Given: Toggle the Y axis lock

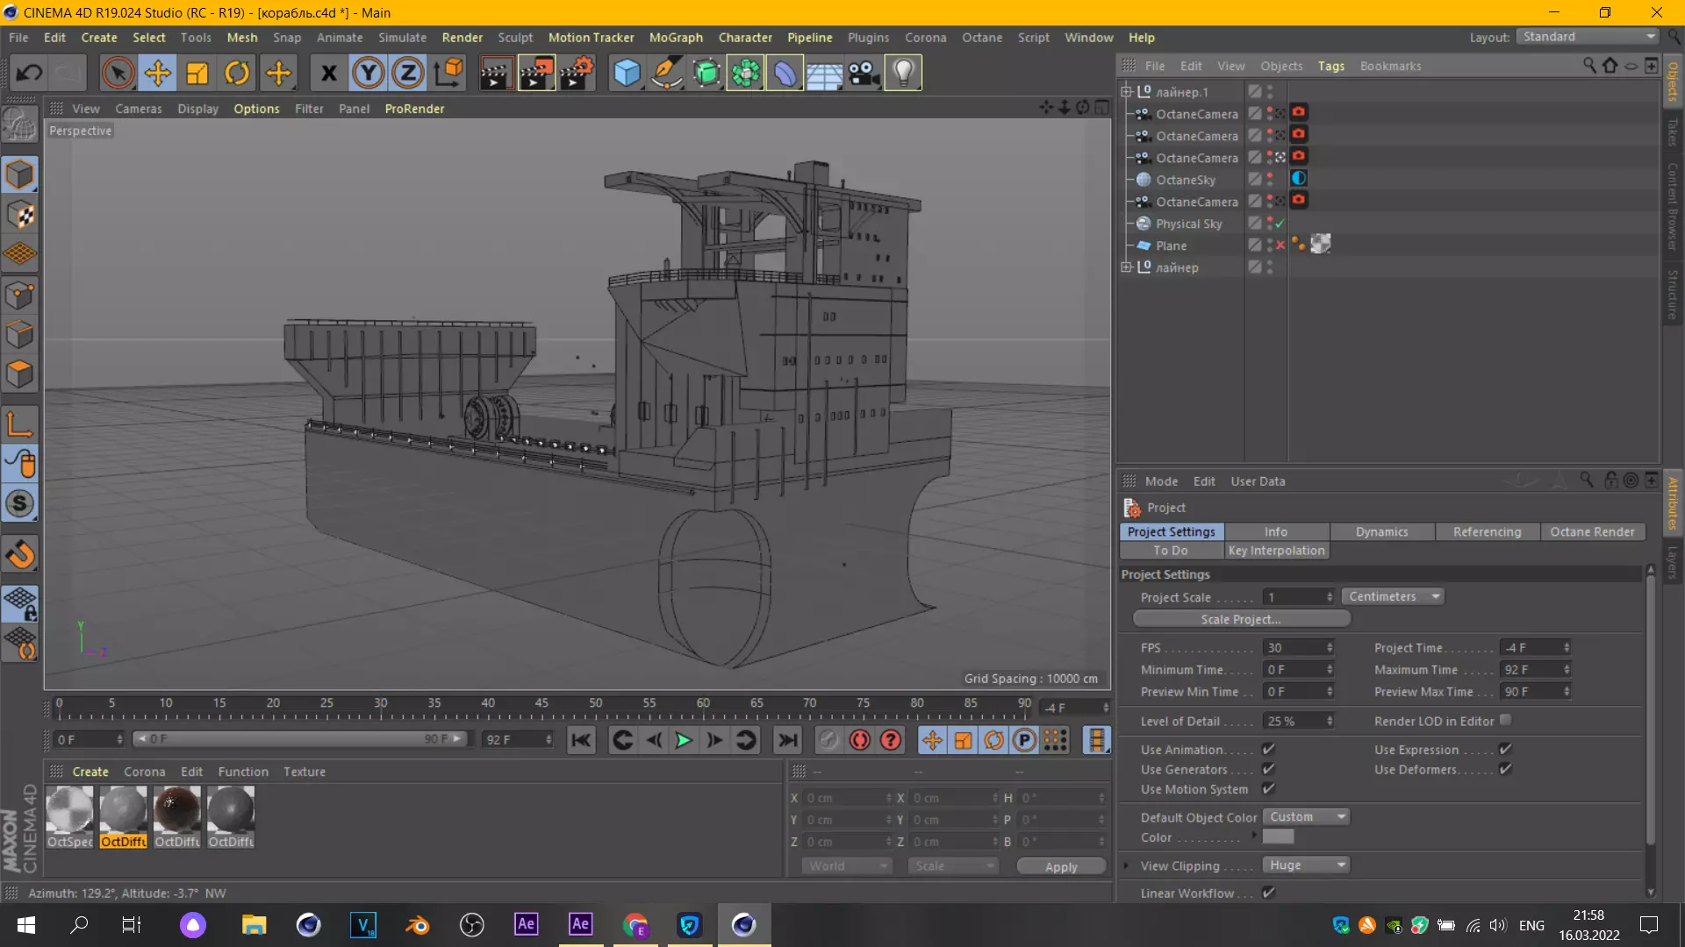Looking at the screenshot, I should [369, 73].
